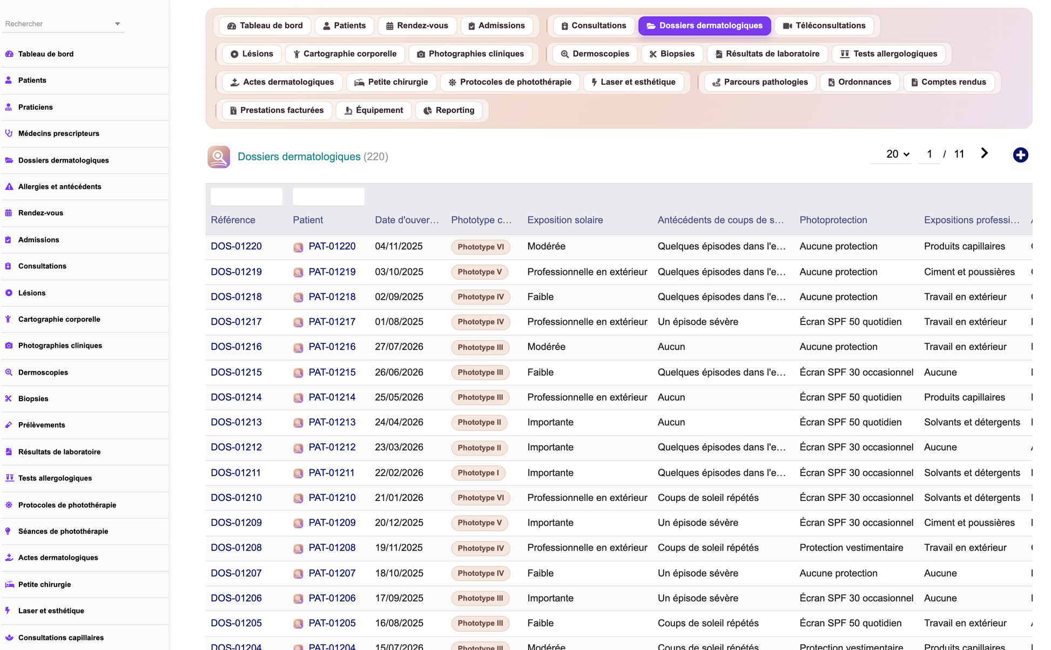Click the Biopsies sidebar scissors icon
This screenshot has height=650, width=1051.
[9, 398]
